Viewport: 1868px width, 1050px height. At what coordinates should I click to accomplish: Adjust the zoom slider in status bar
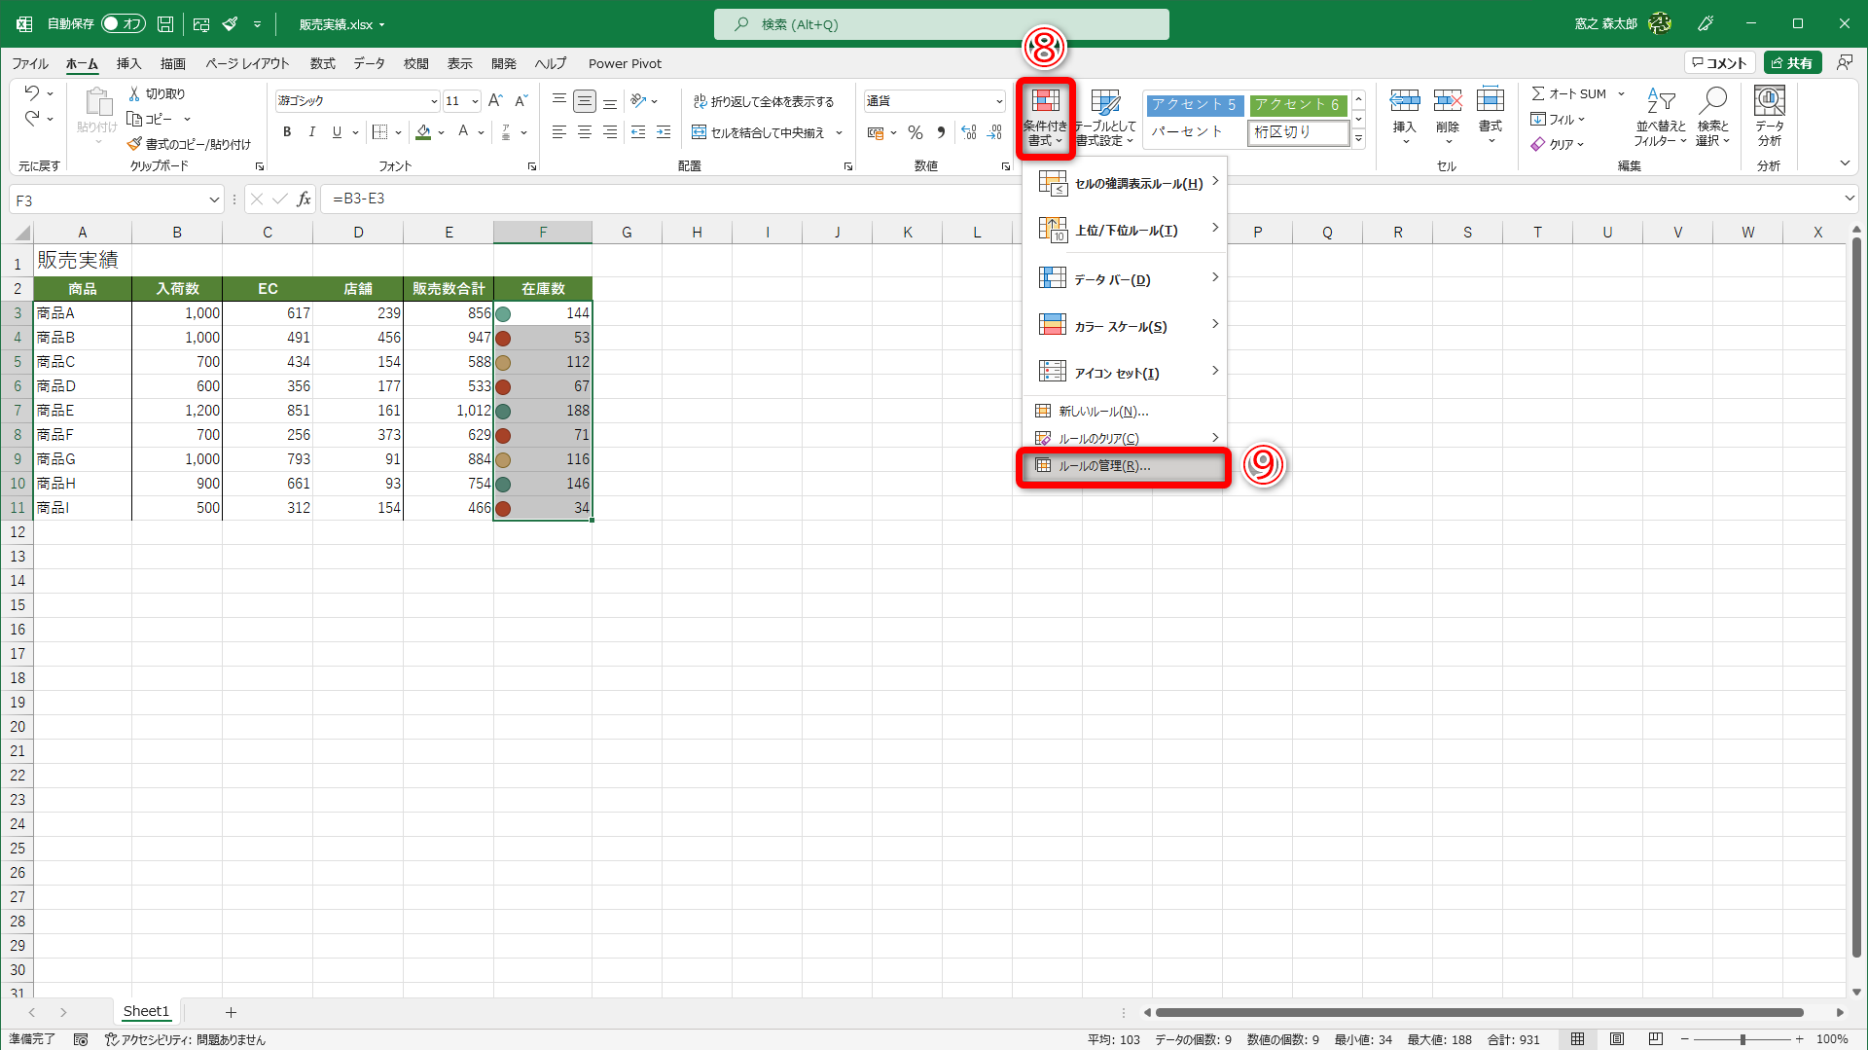[1742, 1039]
